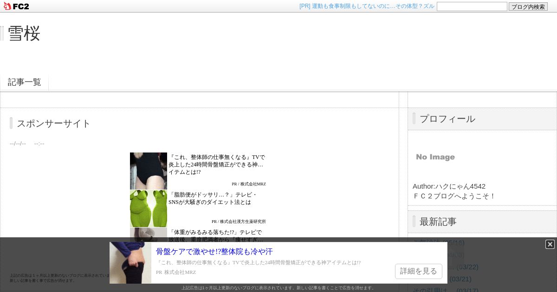Click the No Image profile picture

tap(435, 157)
